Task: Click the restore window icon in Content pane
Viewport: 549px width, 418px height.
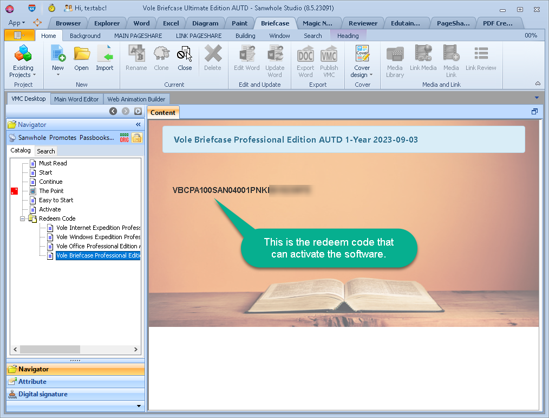Action: (x=534, y=112)
